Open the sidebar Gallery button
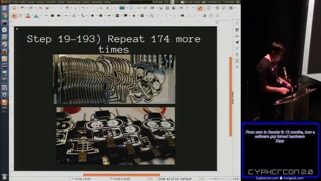 click(x=237, y=61)
